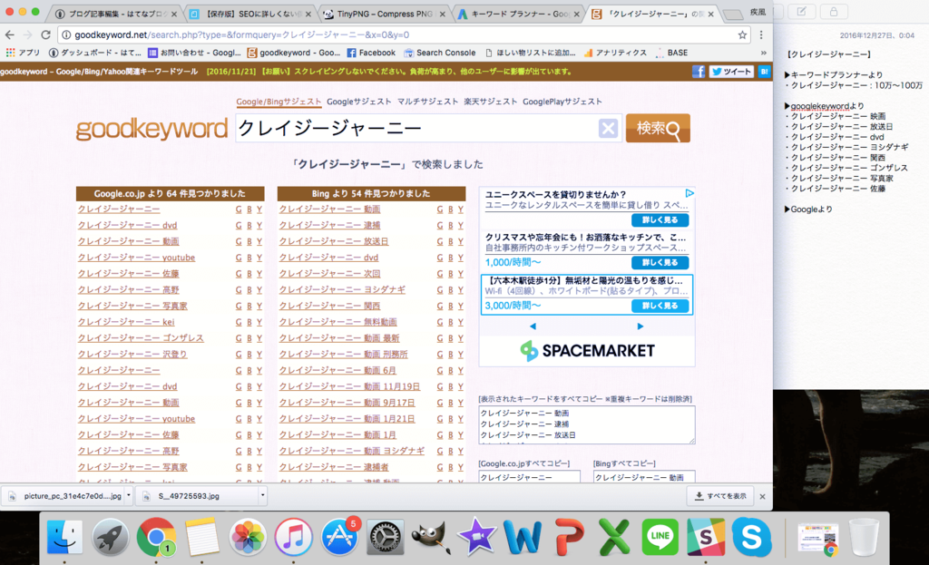Click the goodkeyword site logo
Image resolution: width=929 pixels, height=565 pixels.
(152, 129)
